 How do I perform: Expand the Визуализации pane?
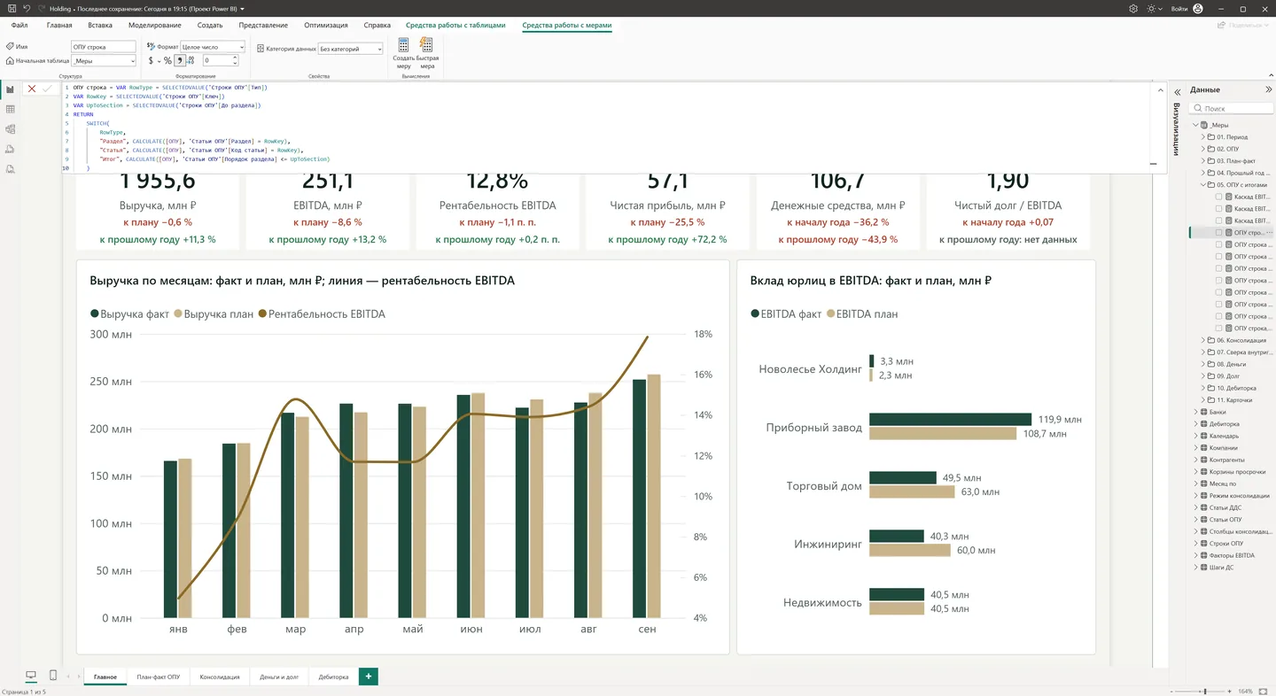click(x=1178, y=90)
